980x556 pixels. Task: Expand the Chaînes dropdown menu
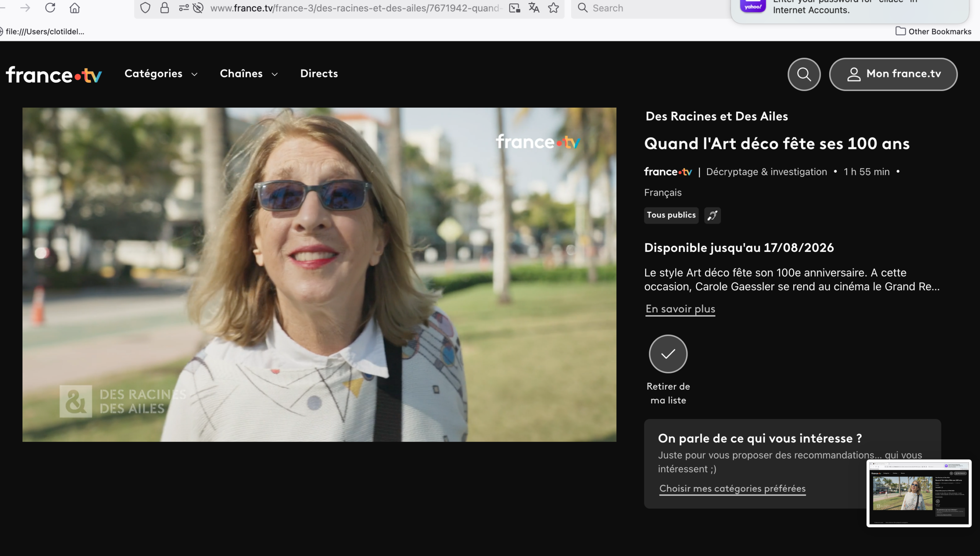click(x=248, y=74)
